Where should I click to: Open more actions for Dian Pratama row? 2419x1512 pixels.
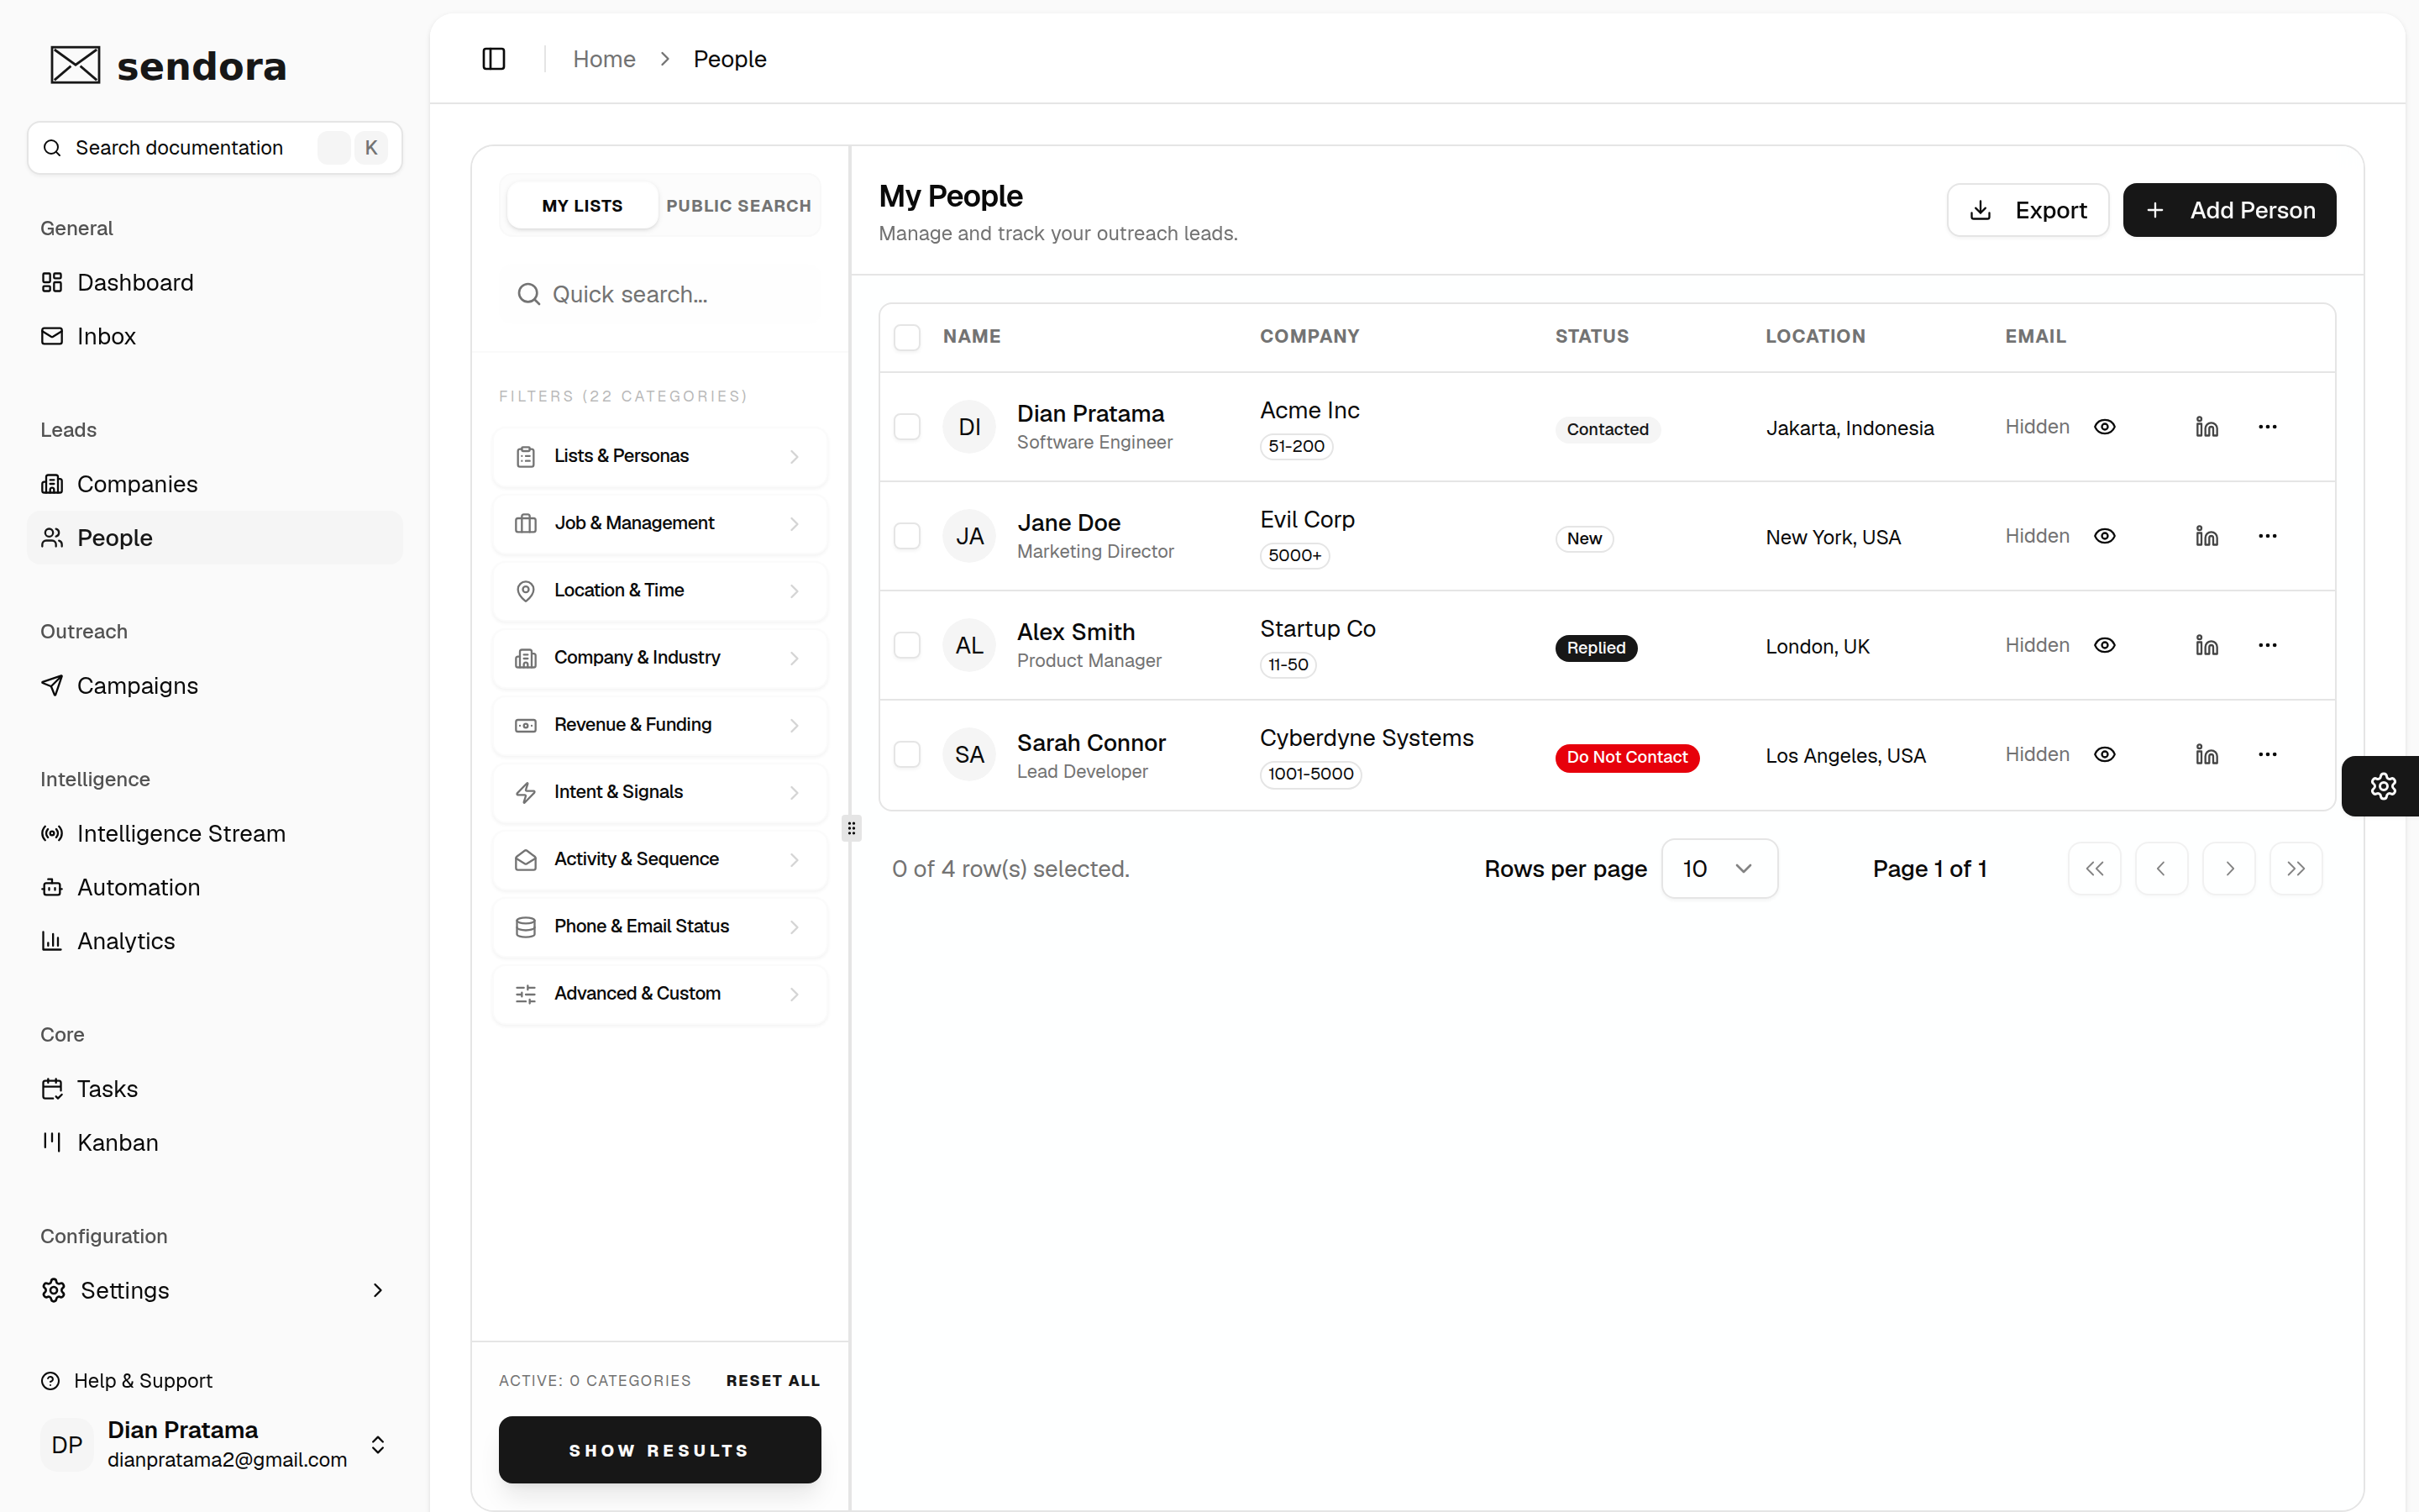pyautogui.click(x=2267, y=427)
